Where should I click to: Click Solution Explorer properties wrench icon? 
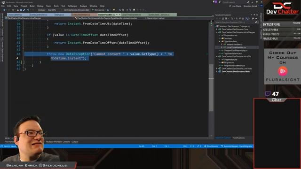point(253,19)
